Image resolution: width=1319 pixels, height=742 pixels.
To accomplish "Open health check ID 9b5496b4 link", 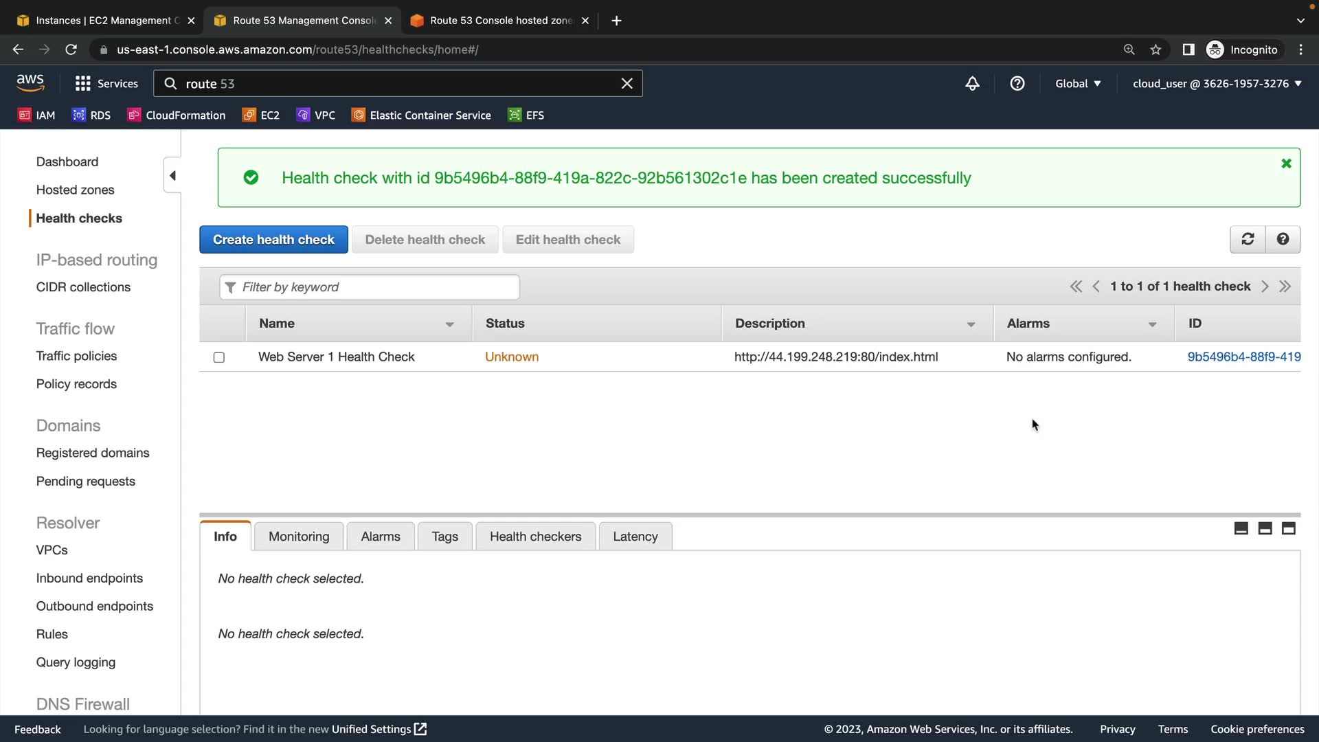I will coord(1243,357).
